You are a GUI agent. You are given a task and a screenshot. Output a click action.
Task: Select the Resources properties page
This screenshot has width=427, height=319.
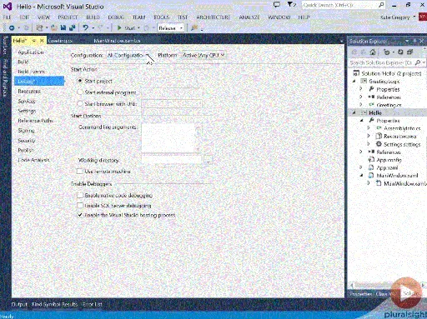coord(29,91)
